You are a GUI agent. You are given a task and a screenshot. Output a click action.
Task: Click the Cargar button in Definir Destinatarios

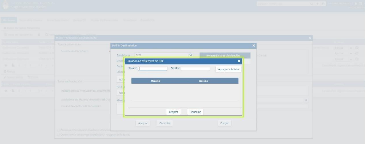(224, 123)
